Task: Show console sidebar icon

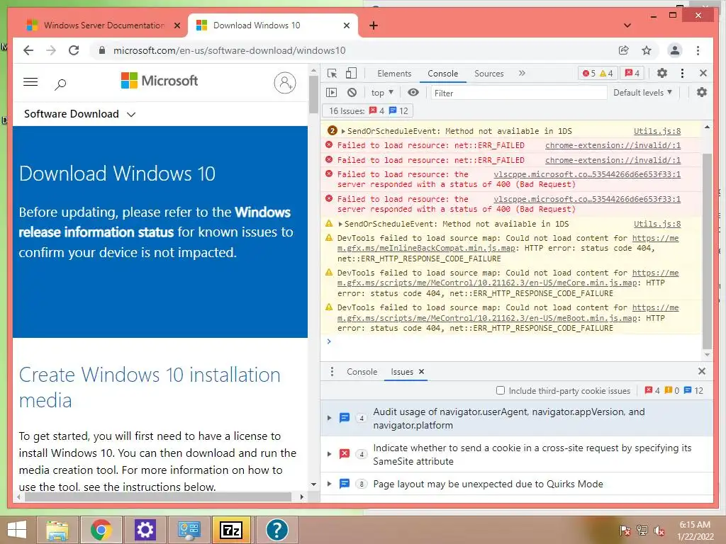Action: point(332,93)
